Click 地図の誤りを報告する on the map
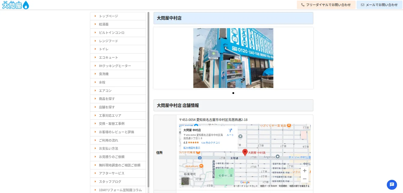The height and width of the screenshot is (193, 403). [x=299, y=186]
